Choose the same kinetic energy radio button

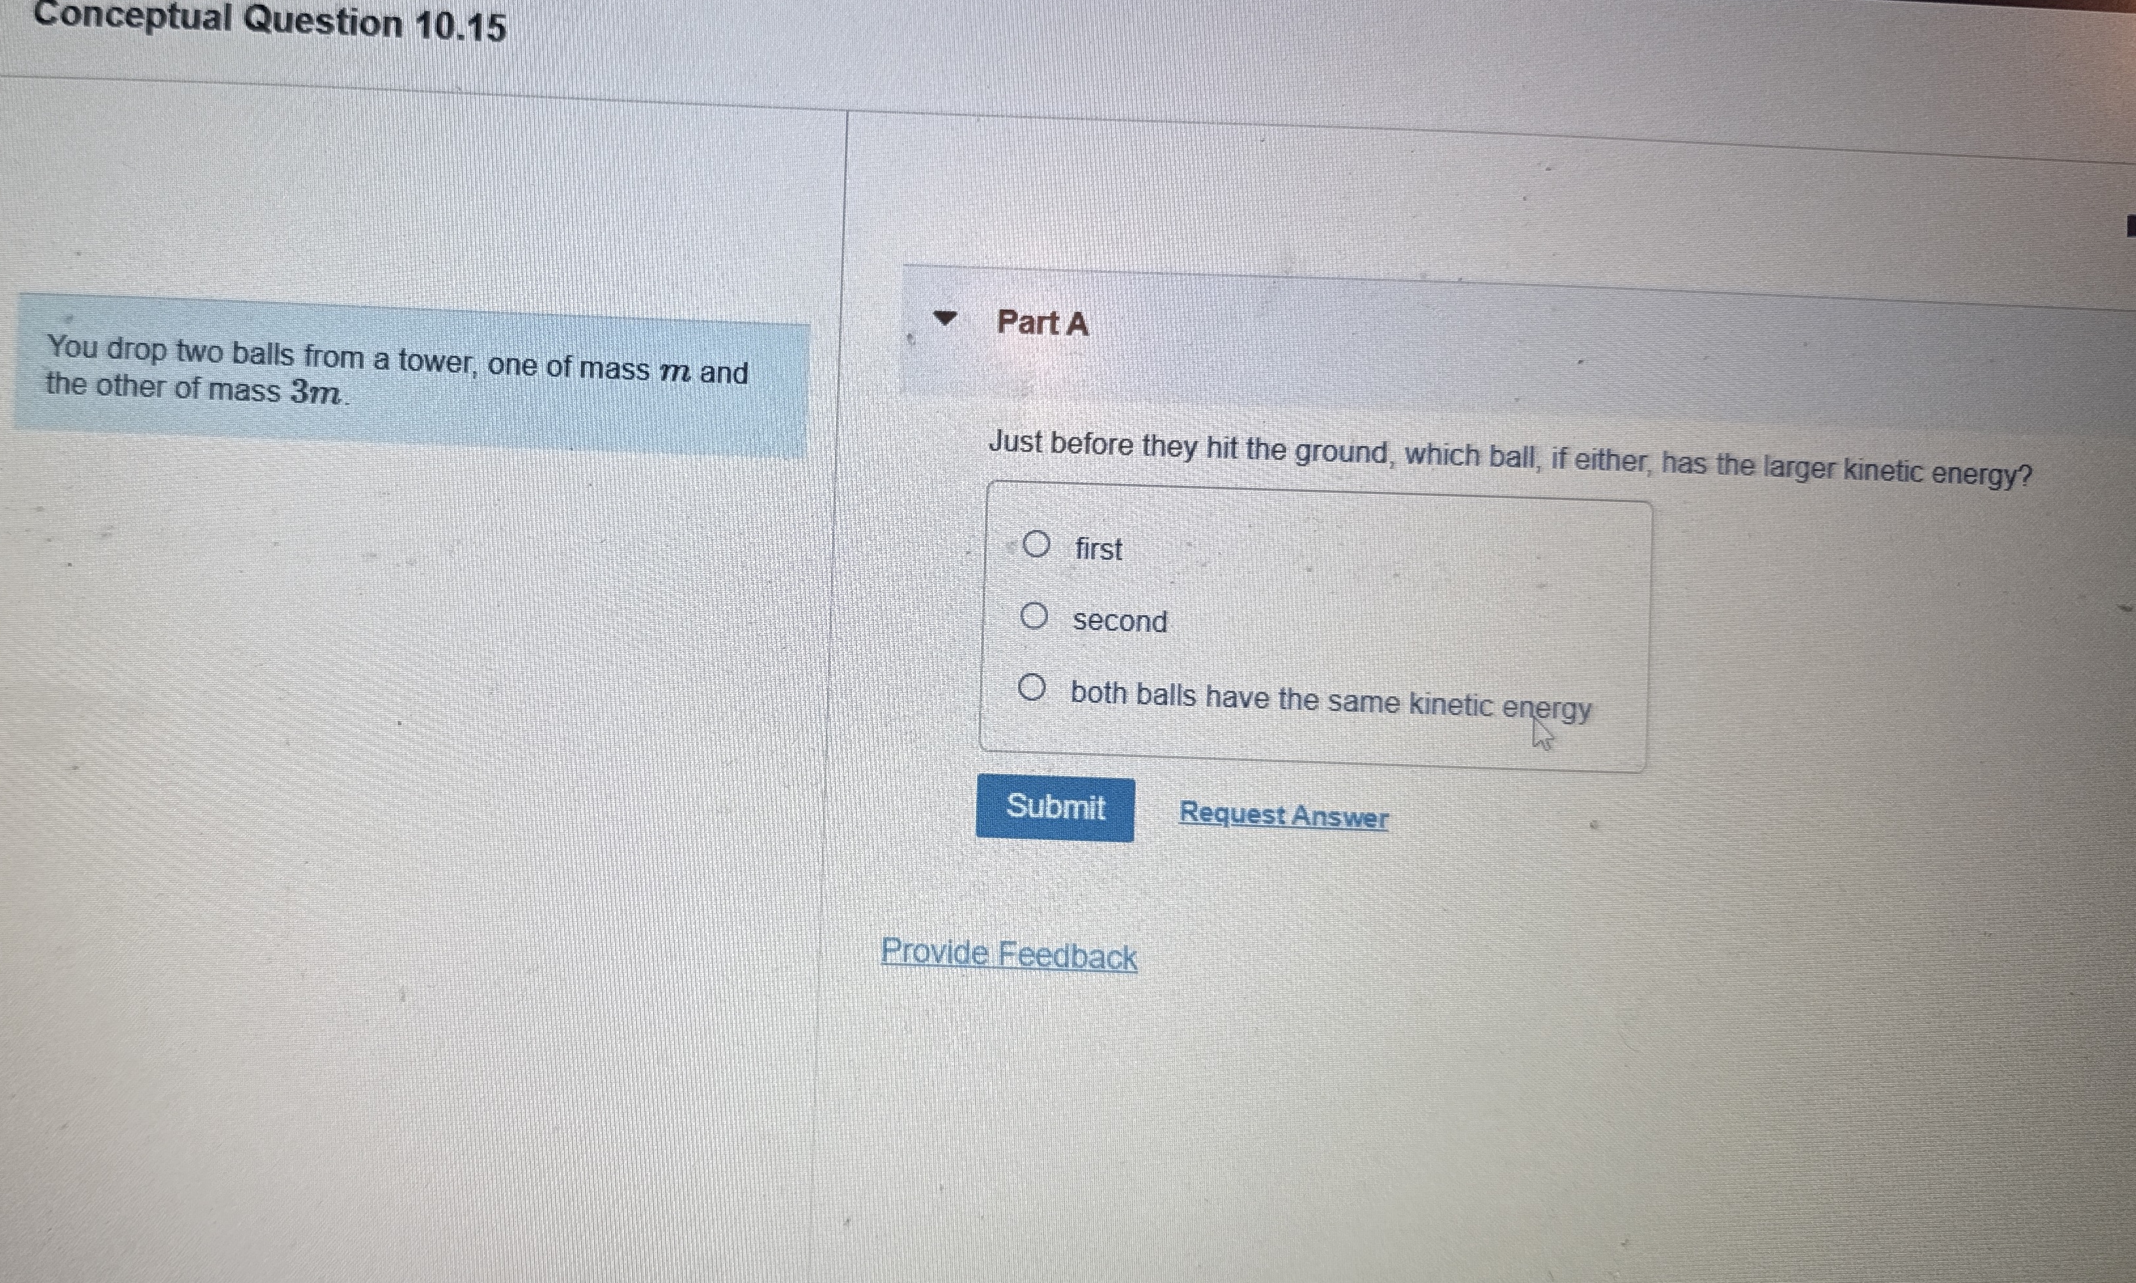coord(1031,688)
